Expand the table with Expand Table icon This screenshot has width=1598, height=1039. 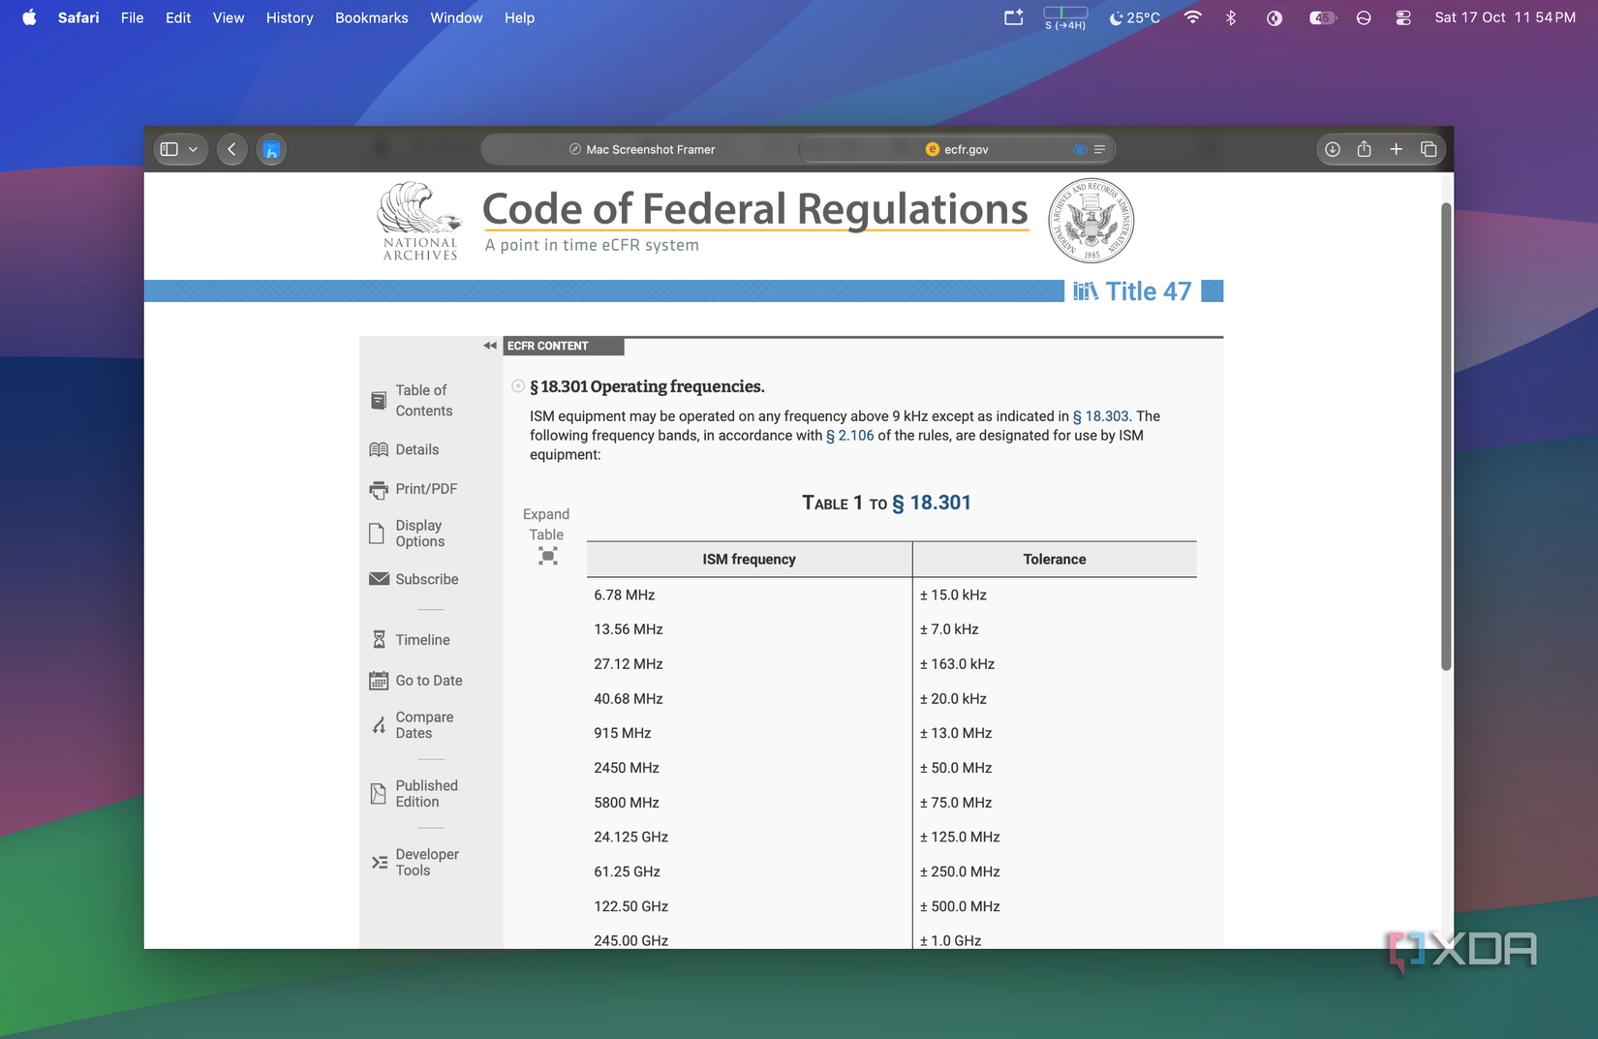pyautogui.click(x=547, y=556)
